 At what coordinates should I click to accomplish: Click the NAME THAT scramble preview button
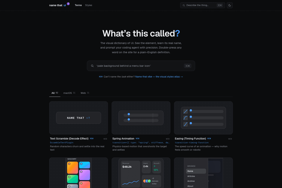(x=79, y=118)
